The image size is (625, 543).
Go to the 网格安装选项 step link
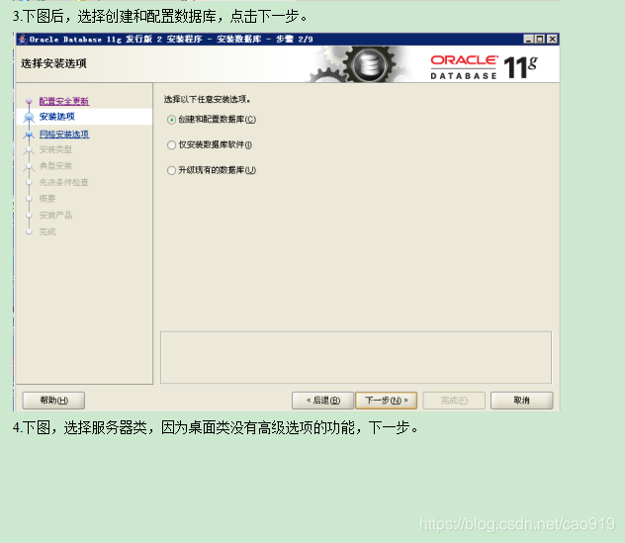pos(64,135)
